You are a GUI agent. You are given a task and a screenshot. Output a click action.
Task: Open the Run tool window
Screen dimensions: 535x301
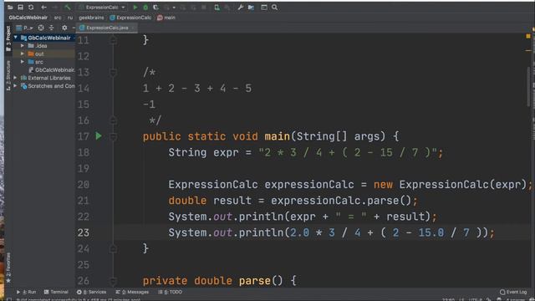26,292
